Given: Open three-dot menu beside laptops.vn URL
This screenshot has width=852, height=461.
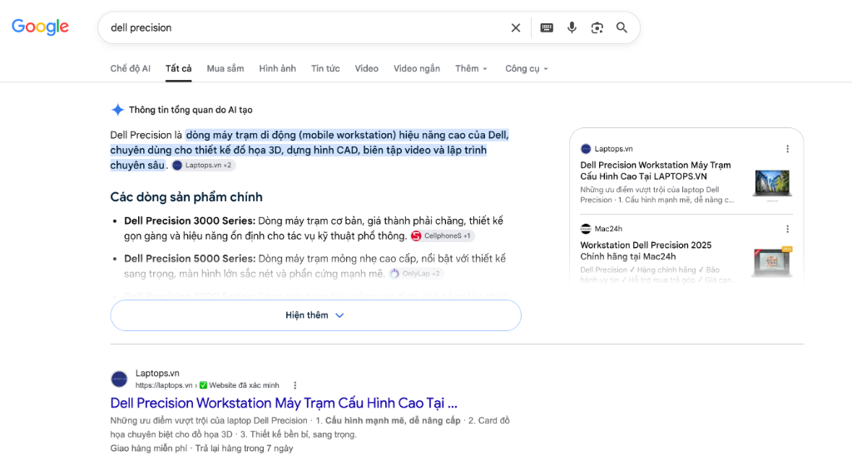Looking at the screenshot, I should point(295,385).
